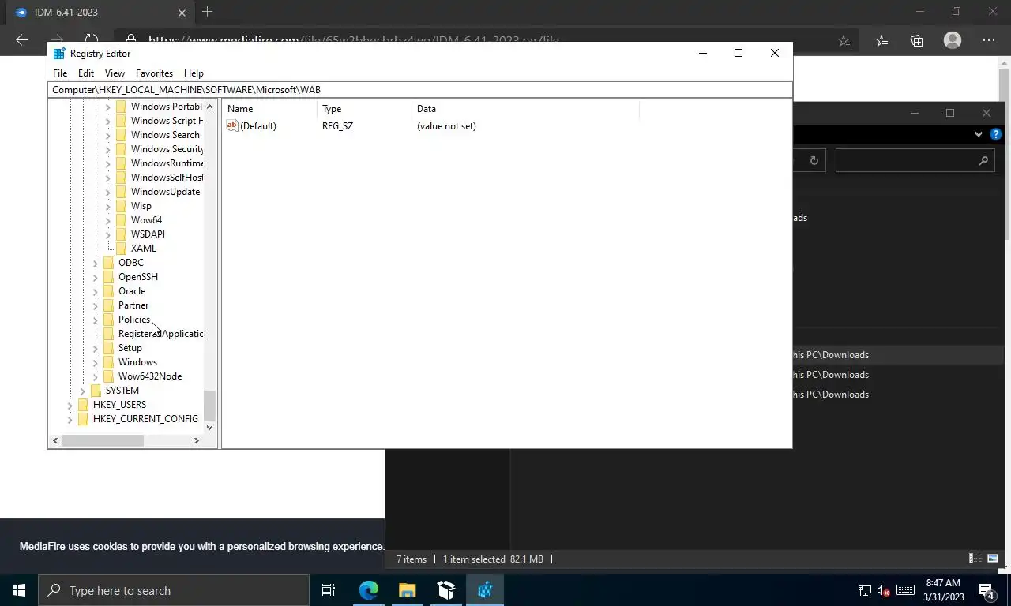Click the (value not set) data cell

[x=446, y=126]
